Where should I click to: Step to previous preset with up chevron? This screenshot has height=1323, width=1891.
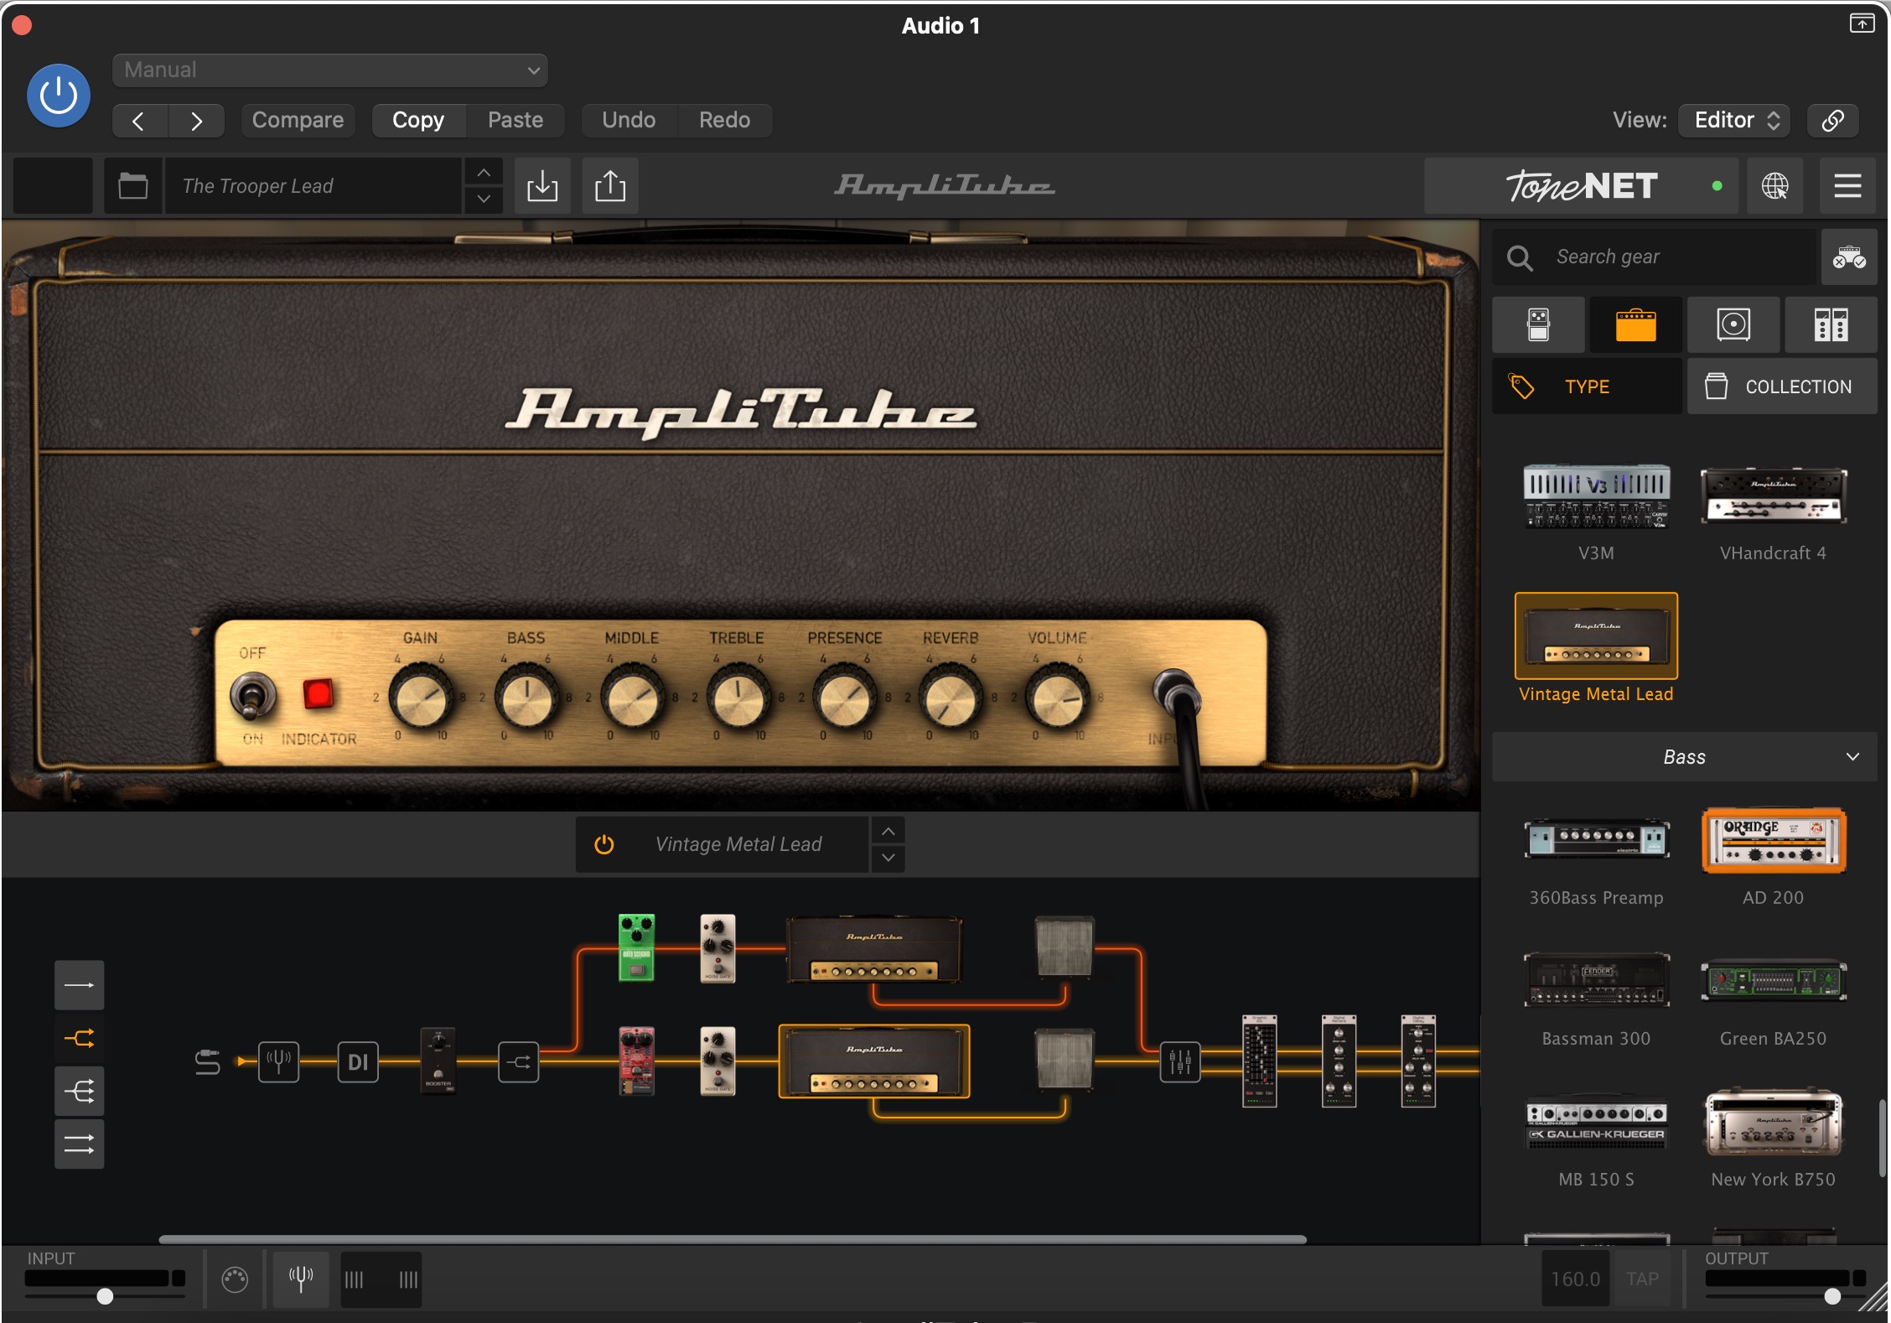[484, 172]
